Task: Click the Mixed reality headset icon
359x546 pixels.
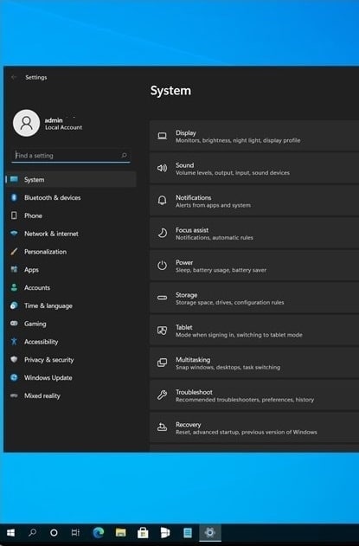Action: pyautogui.click(x=14, y=395)
